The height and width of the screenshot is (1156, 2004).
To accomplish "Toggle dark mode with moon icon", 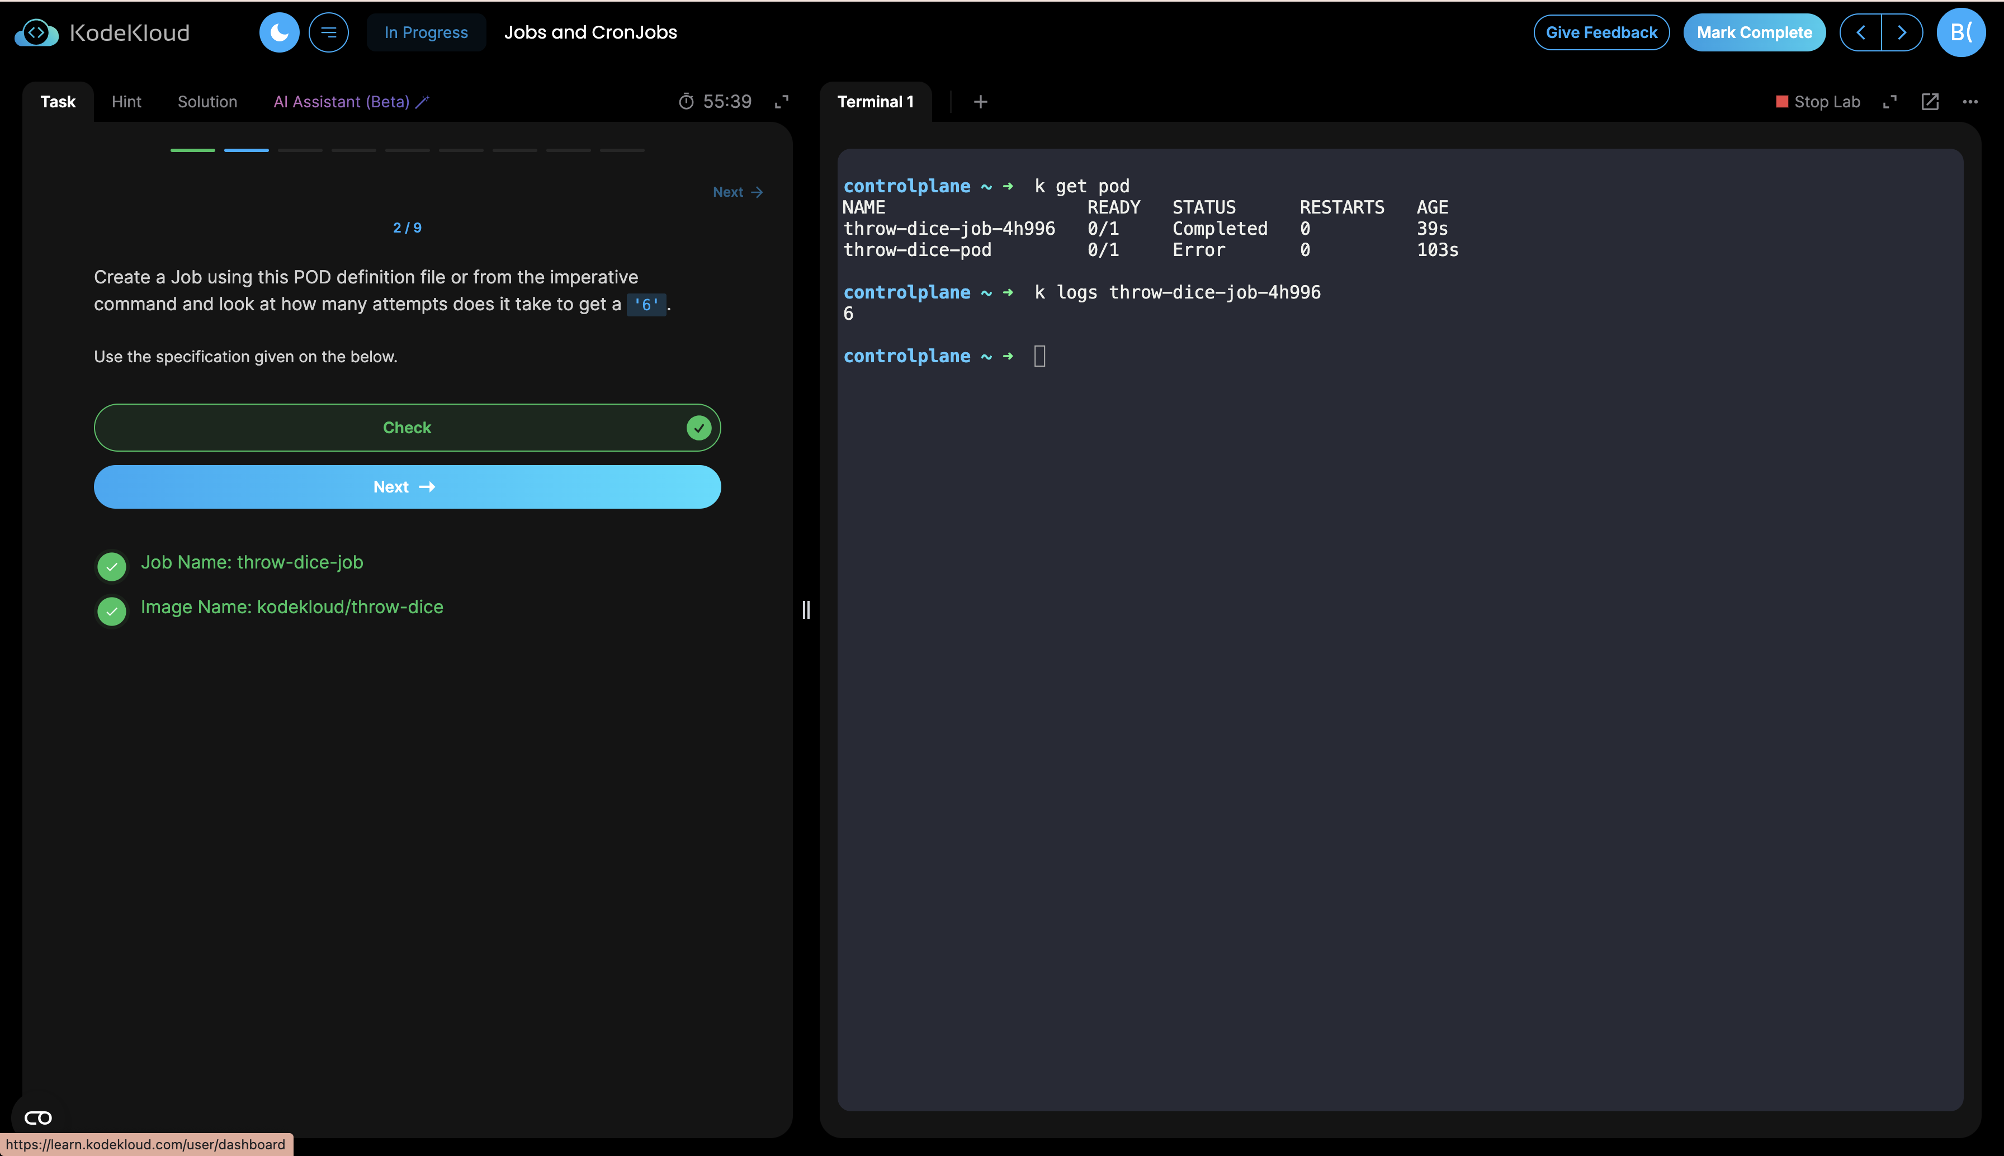I will tap(278, 32).
